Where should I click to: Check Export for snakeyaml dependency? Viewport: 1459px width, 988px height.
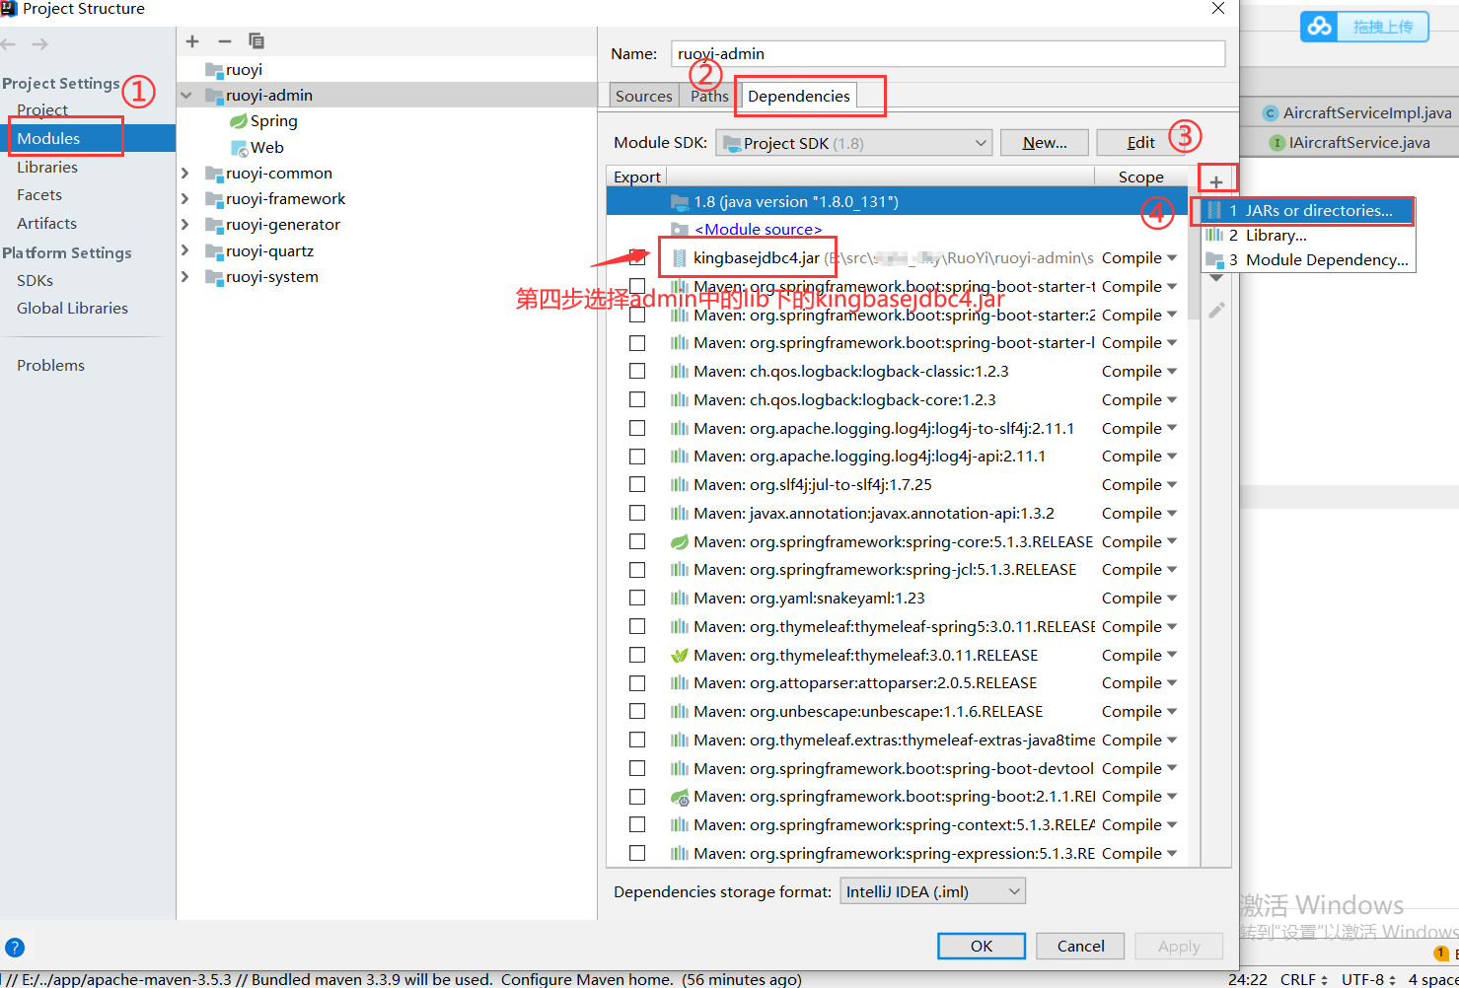[636, 598]
